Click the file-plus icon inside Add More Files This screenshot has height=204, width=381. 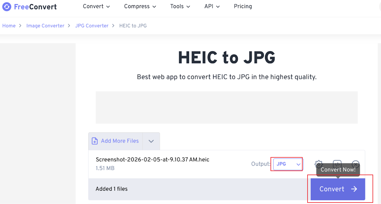click(94, 141)
